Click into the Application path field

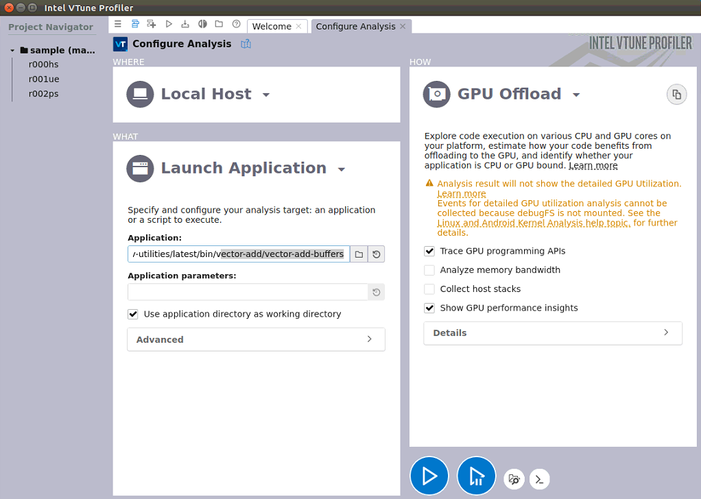coord(239,254)
